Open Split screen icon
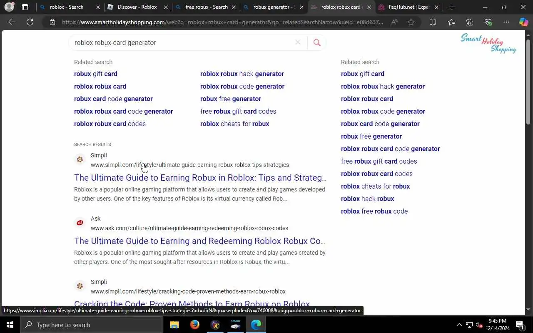The width and height of the screenshot is (533, 333). (433, 22)
